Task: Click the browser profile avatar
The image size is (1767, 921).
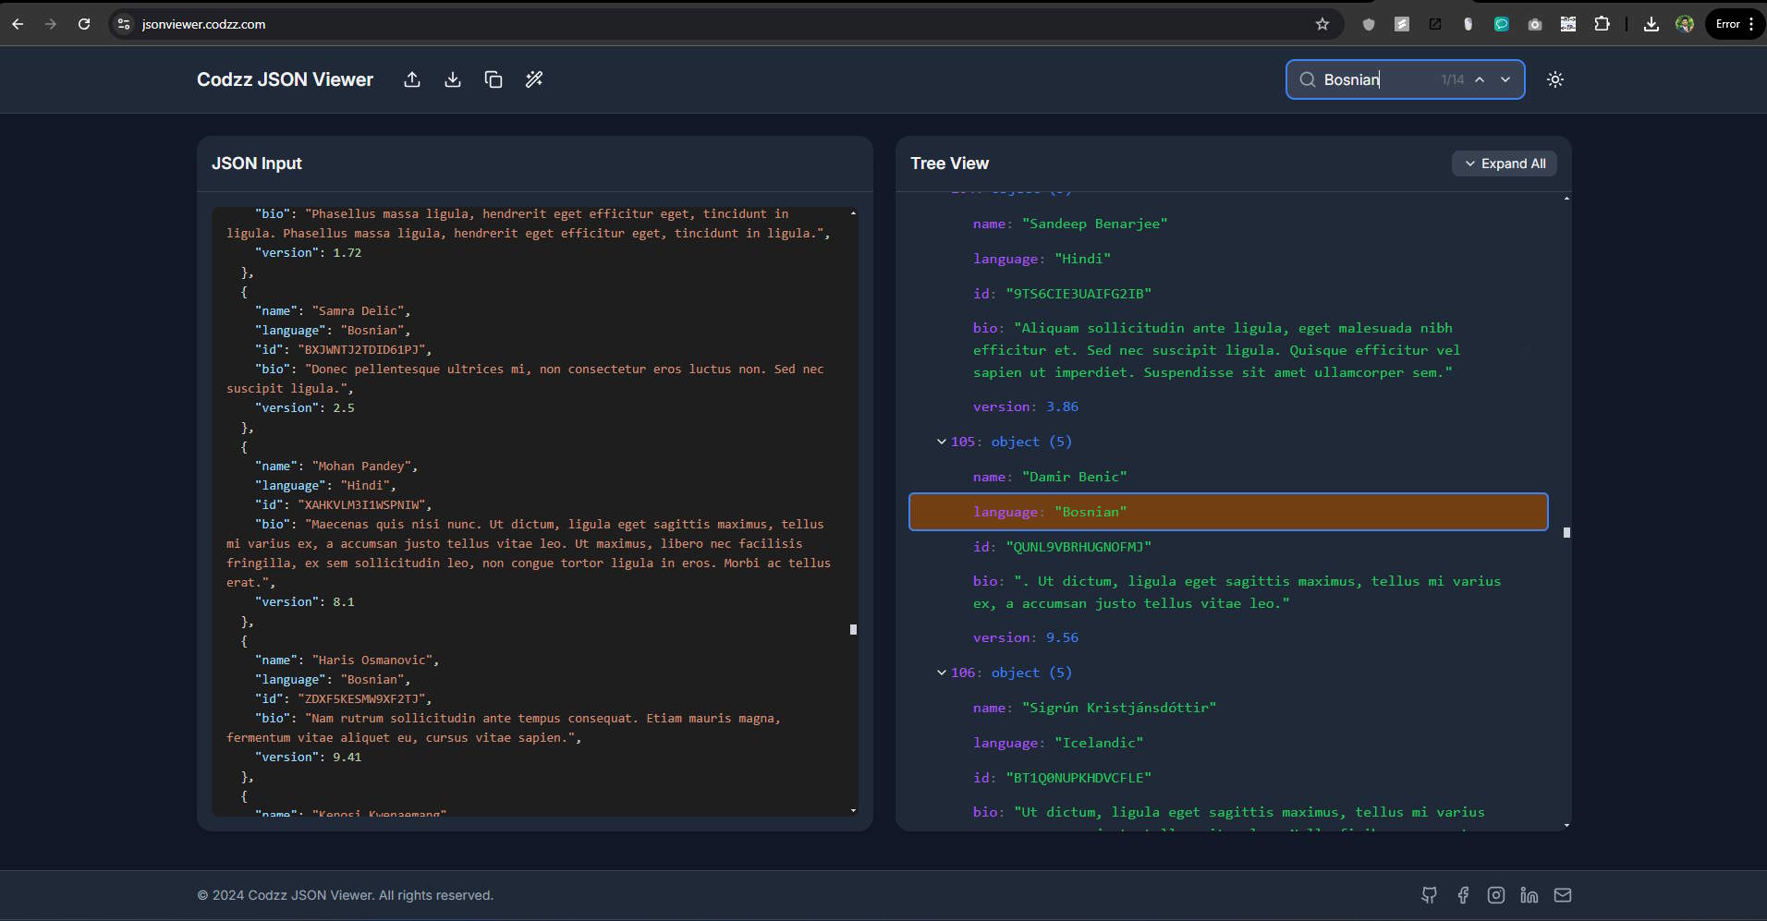Action: click(x=1685, y=24)
